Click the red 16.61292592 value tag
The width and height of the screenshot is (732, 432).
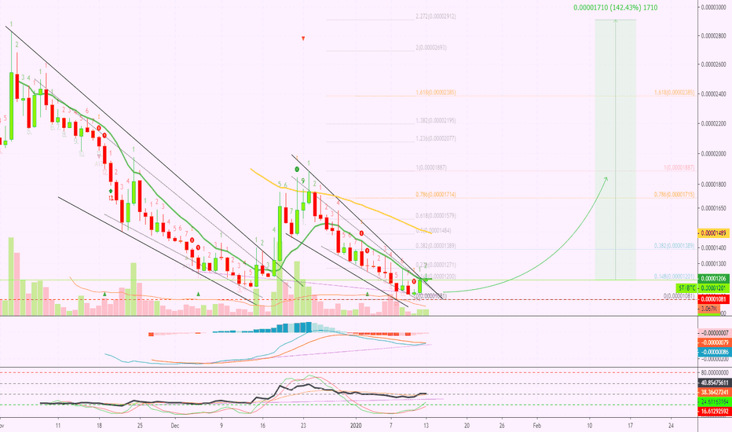pos(713,412)
